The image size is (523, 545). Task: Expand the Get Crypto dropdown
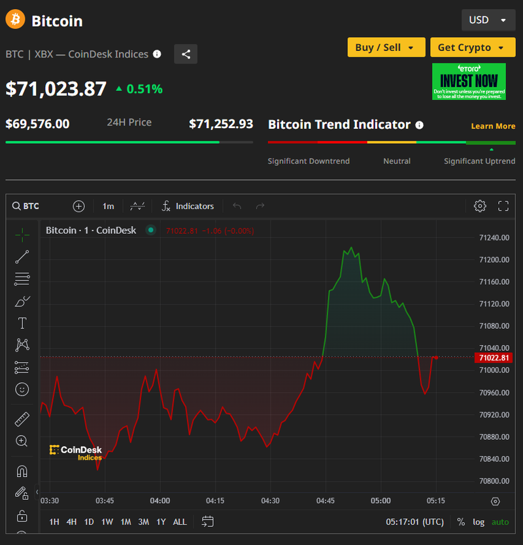[x=472, y=48]
